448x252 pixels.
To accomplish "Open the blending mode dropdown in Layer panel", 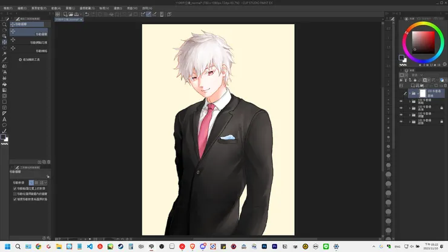I will coord(416,75).
